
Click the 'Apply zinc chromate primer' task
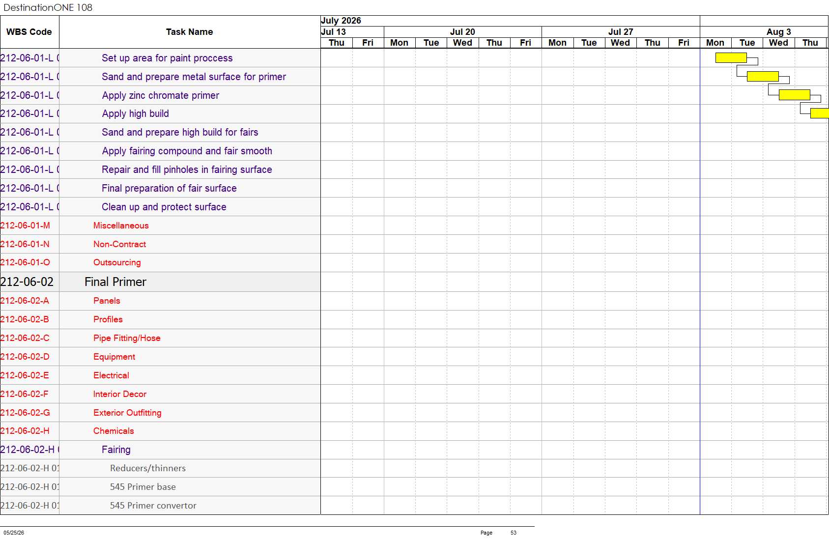pos(160,95)
